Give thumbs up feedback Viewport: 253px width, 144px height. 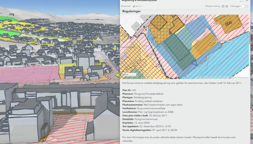click(223, 6)
